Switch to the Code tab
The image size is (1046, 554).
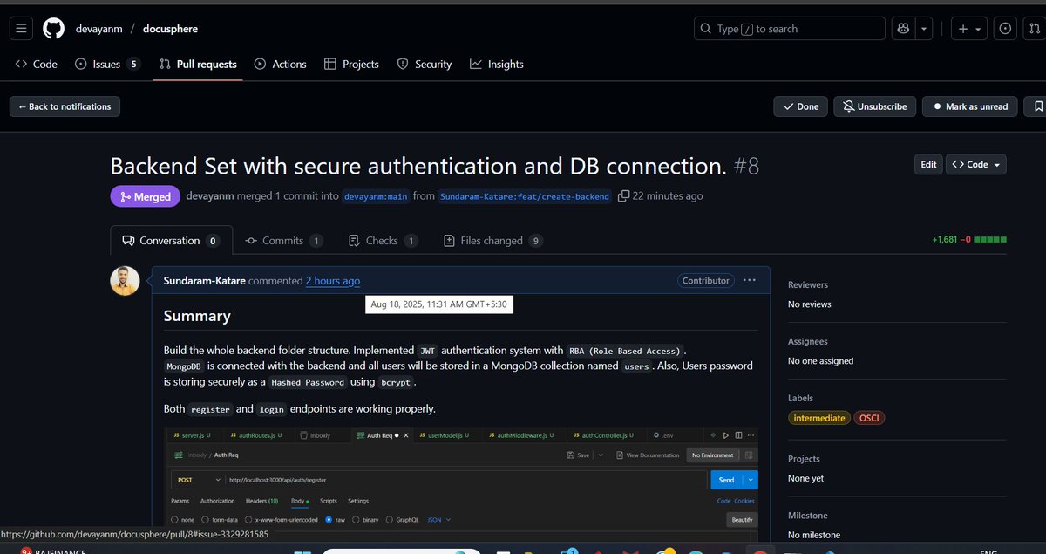tap(37, 64)
